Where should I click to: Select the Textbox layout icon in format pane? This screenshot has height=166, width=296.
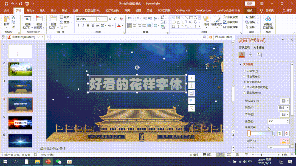259,55
